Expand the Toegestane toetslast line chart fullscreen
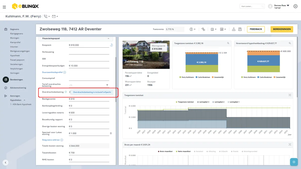 click(290, 95)
